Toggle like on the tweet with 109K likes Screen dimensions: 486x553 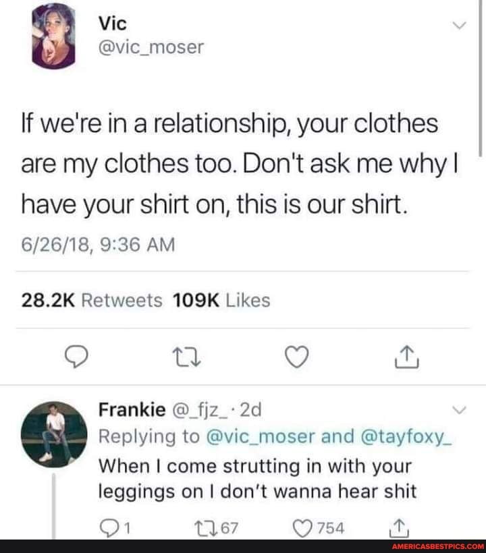coord(297,357)
